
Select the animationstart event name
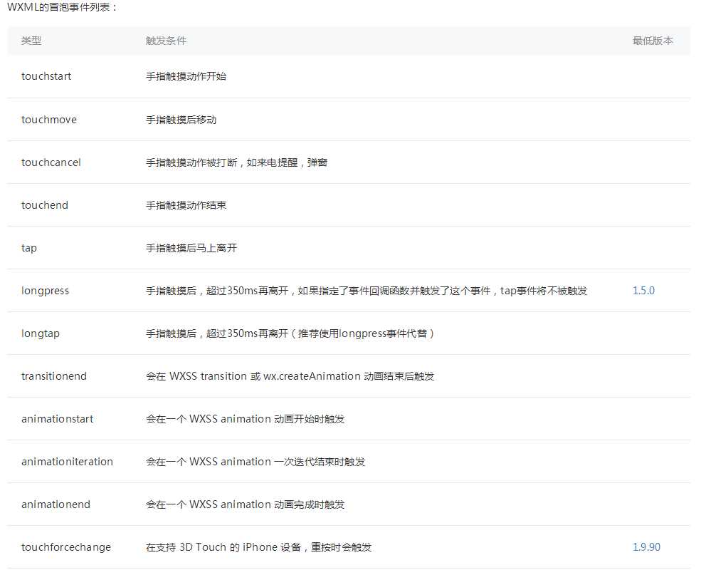[58, 419]
